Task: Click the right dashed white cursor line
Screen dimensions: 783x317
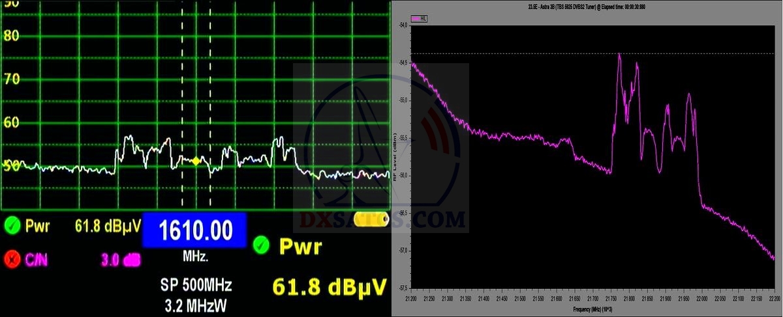Action: [x=210, y=98]
